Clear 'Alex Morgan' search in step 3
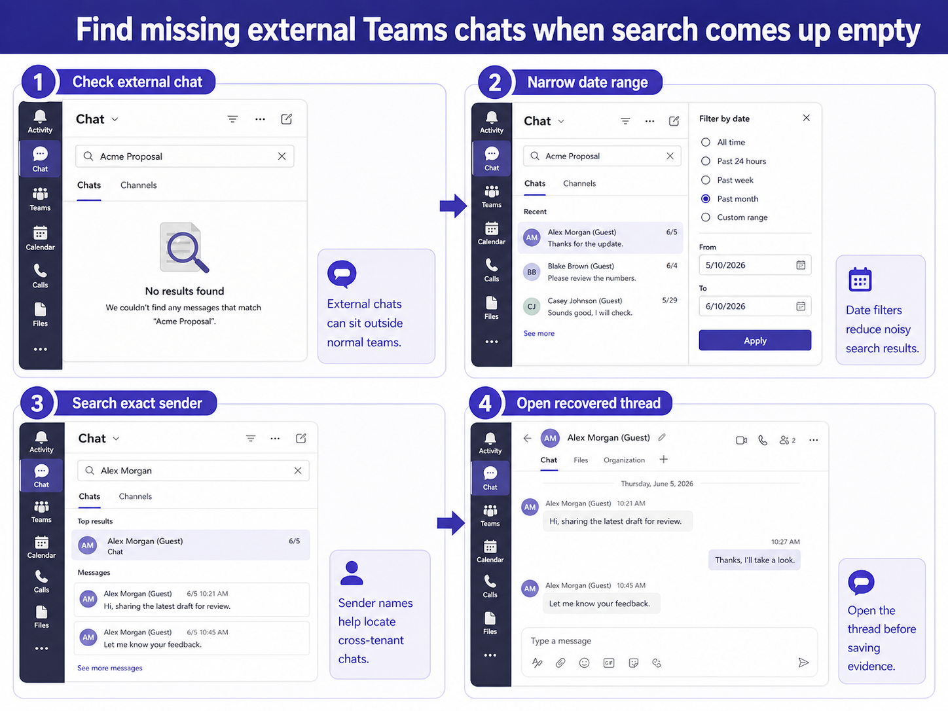This screenshot has height=711, width=948. pos(298,471)
